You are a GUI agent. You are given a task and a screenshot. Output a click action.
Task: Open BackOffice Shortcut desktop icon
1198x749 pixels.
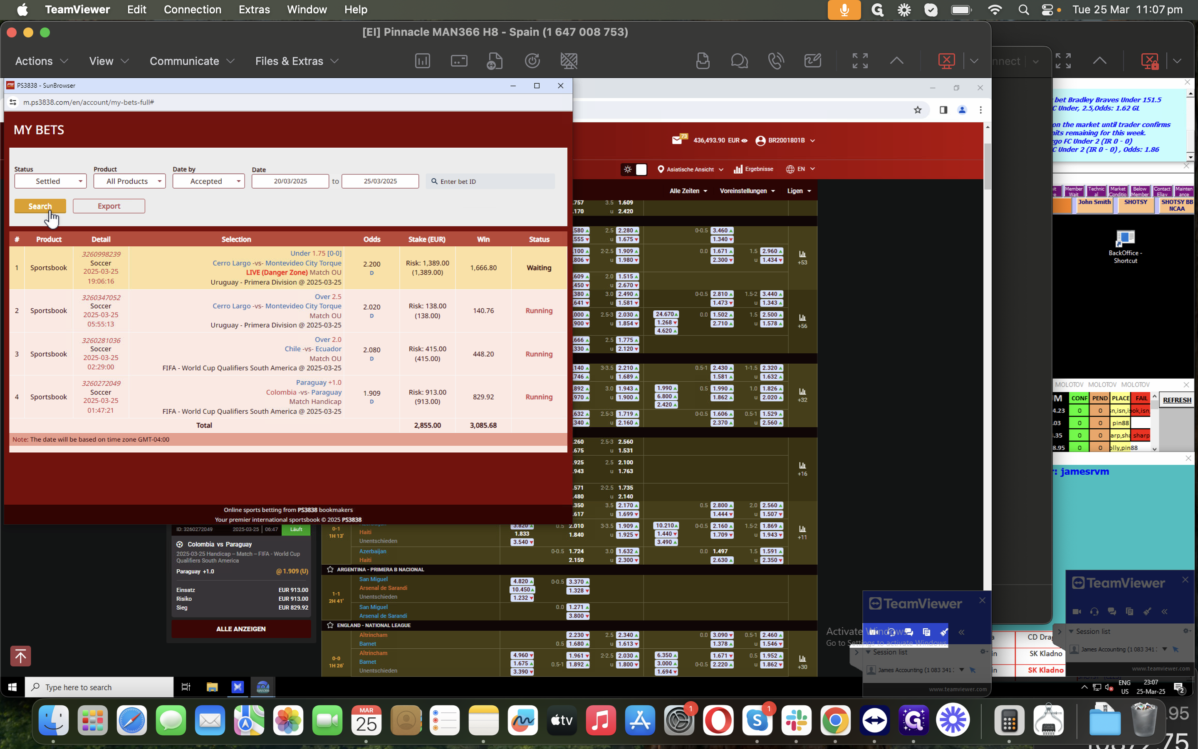click(x=1125, y=246)
